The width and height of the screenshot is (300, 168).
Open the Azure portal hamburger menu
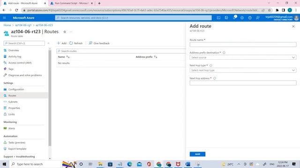pos(4,18)
